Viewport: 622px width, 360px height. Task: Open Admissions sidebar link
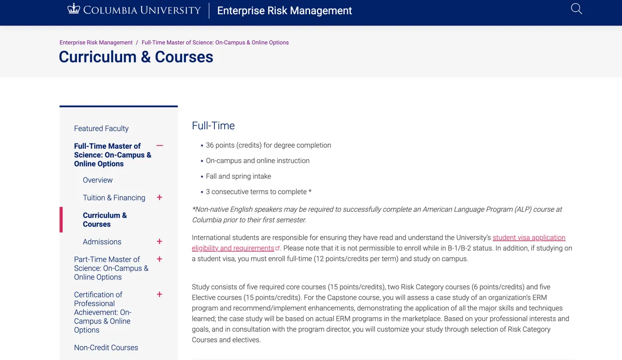(102, 242)
